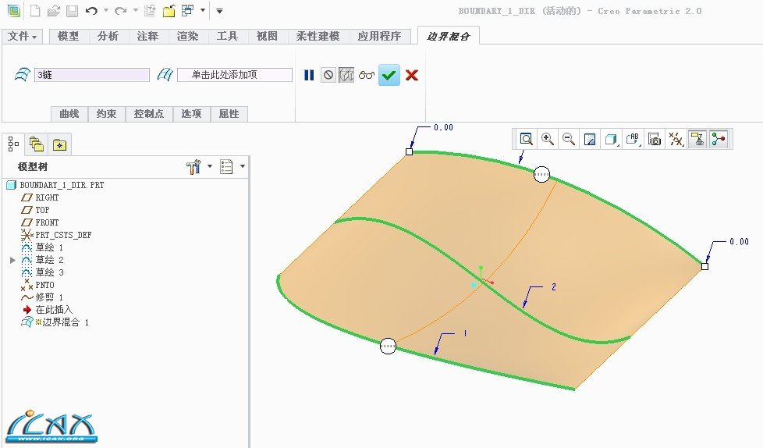Screen dimensions: 763x448
Task: Open the 属性 slide-down panel
Action: tap(229, 114)
